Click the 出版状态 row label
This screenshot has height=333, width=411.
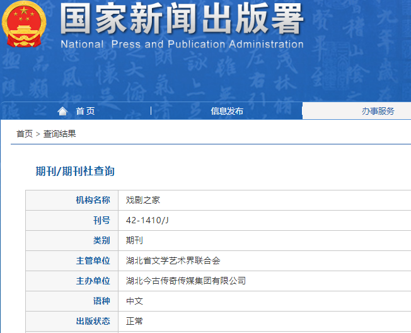pos(93,321)
